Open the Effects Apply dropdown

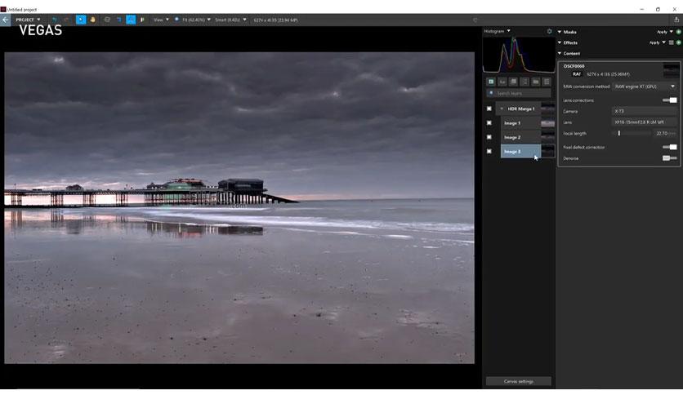pos(658,42)
